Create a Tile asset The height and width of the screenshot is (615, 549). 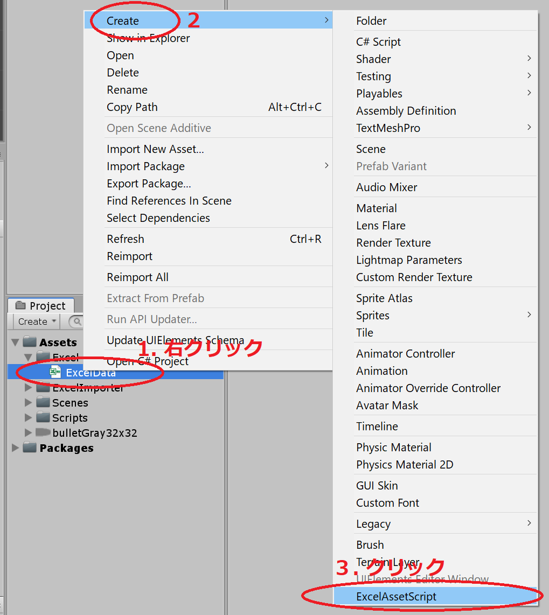[435, 333]
